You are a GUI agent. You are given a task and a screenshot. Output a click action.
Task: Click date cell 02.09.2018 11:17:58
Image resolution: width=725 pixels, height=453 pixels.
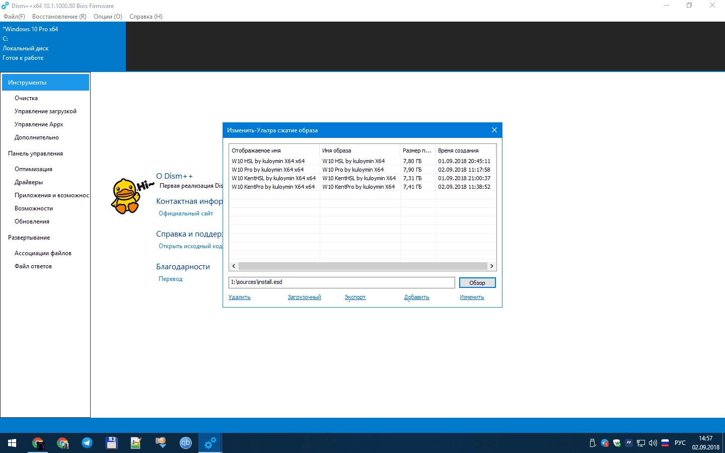[x=464, y=170]
